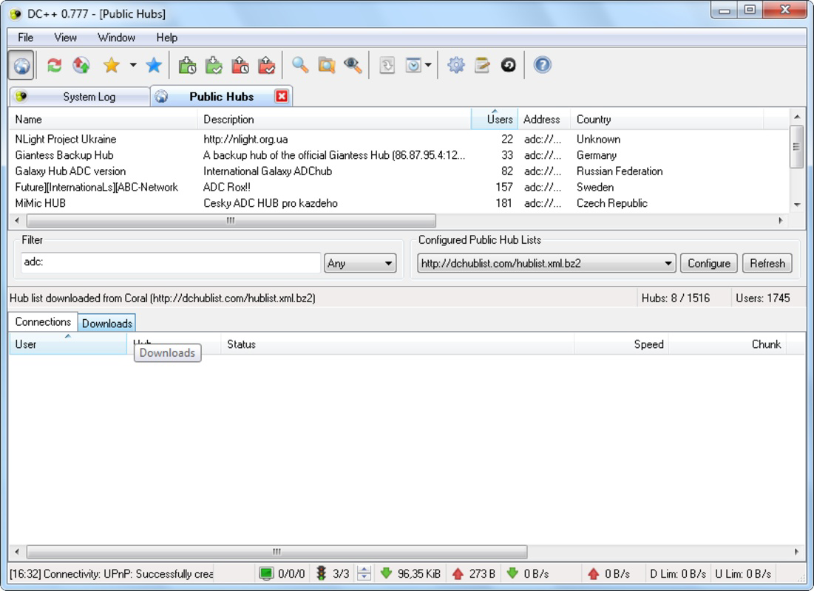
Task: Select the Giantess Backup Hub row
Action: 398,155
